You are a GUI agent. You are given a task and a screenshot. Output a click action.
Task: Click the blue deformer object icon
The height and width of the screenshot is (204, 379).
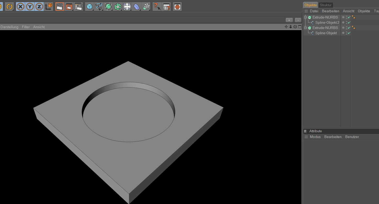point(137,7)
